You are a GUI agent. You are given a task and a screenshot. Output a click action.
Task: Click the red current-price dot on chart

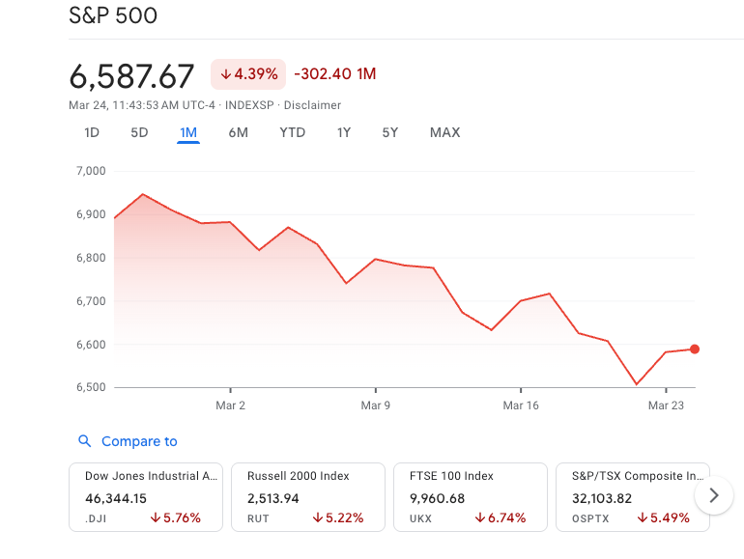tap(695, 349)
